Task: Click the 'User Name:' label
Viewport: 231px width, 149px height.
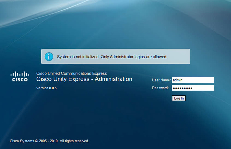Action: (x=161, y=80)
